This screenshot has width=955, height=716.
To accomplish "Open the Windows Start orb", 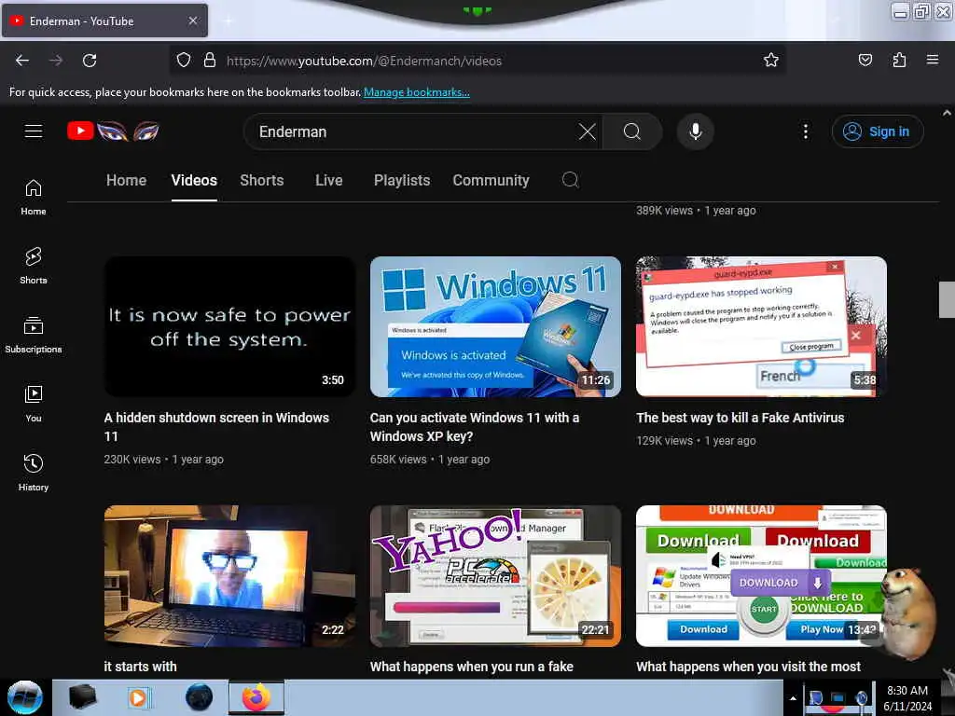I will point(25,697).
